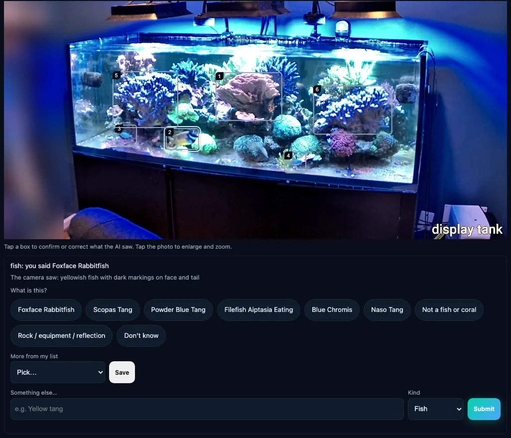Mark as Rock / equipment / reflection
511x438 pixels.
click(x=62, y=335)
